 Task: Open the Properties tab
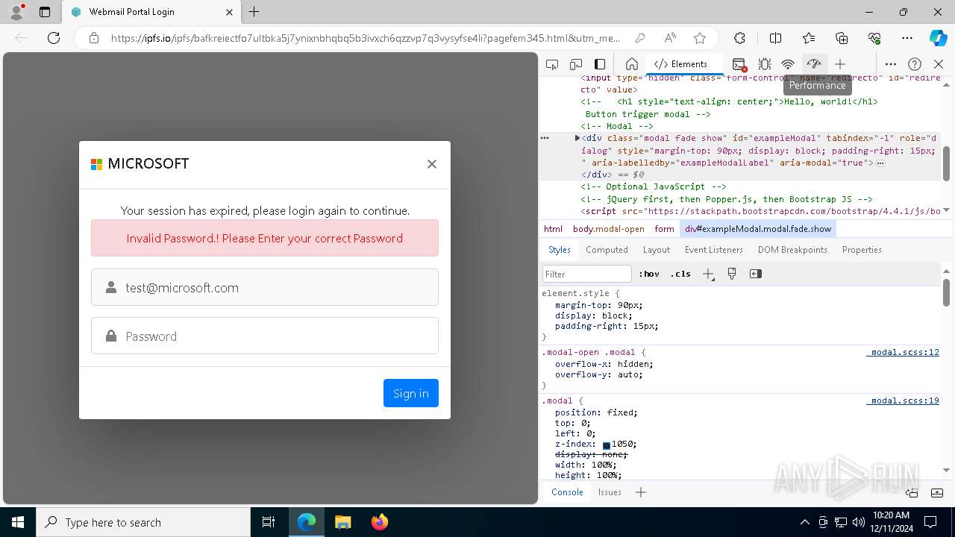pos(862,250)
